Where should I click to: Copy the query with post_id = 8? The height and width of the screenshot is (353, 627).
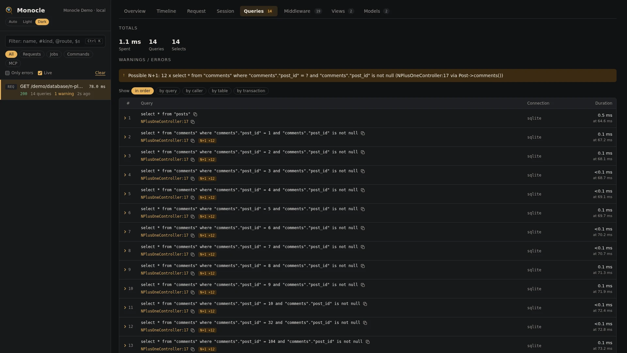tap(363, 266)
